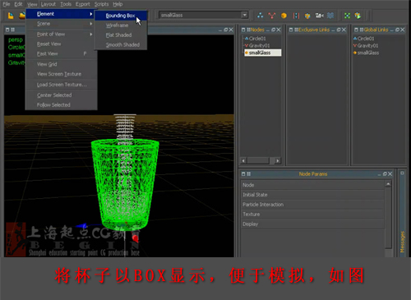Click the New scene icon in toolbar
Viewport: 411px width, 300px height.
tap(11, 16)
